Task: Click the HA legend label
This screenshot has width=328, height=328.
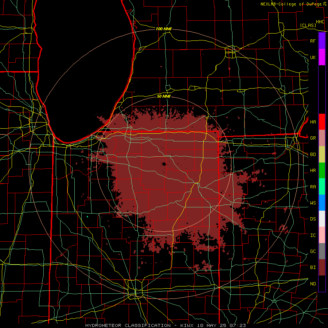Action: coord(313,122)
